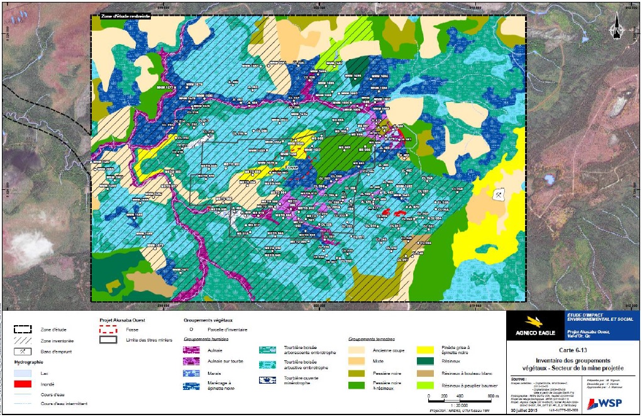Screen dimensions: 642x417
Task: Toggle the Inondé red legend entry
Action: click(22, 384)
